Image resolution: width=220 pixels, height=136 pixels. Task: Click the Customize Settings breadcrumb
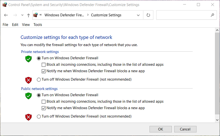pos(106,15)
